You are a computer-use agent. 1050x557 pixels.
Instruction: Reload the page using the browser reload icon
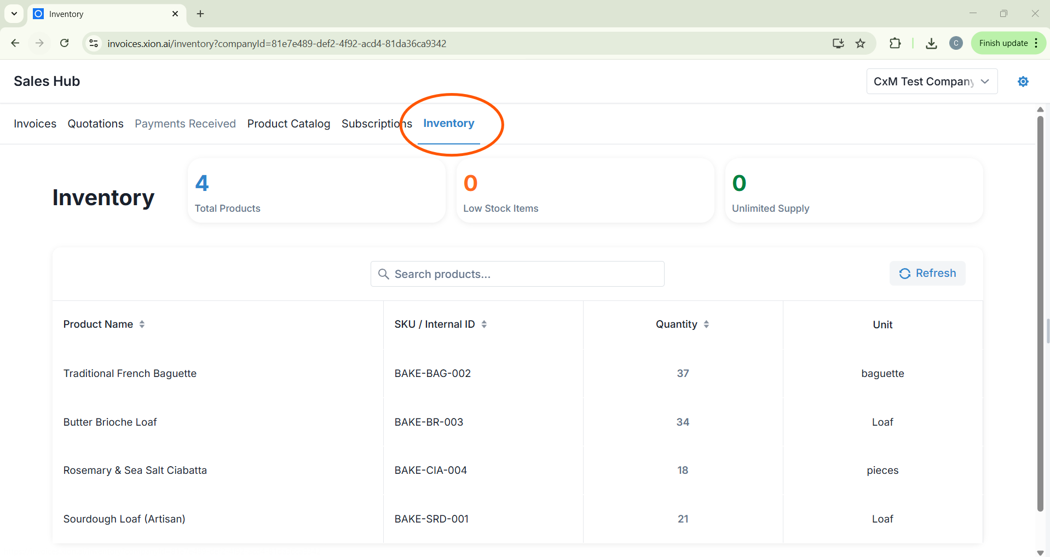coord(64,43)
